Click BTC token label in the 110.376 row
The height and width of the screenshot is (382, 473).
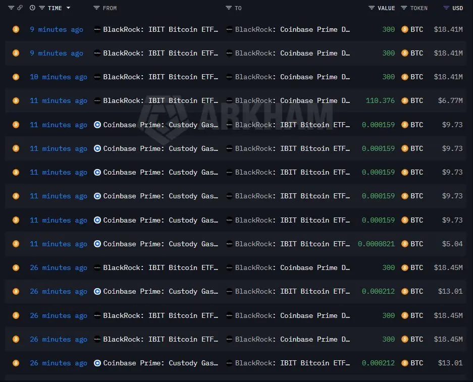[417, 101]
